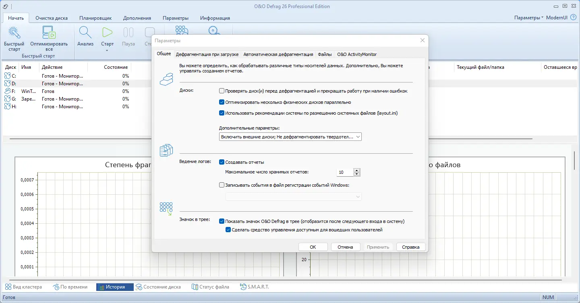Screen dimensions: 580x303
Task: Open the Автоматическая дефрагментация tab
Action: (x=278, y=54)
